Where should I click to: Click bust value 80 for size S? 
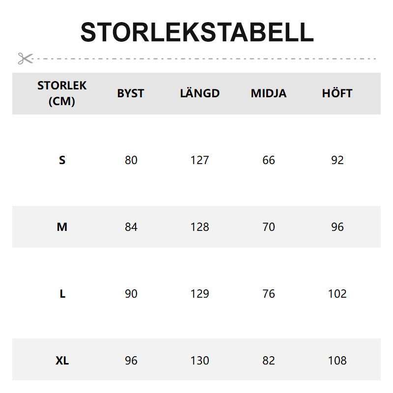point(131,160)
